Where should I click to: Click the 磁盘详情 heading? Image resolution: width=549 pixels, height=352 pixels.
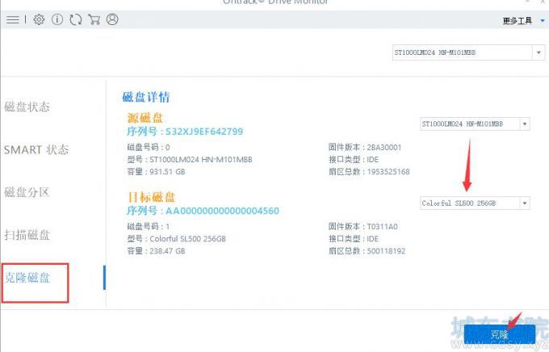point(146,97)
